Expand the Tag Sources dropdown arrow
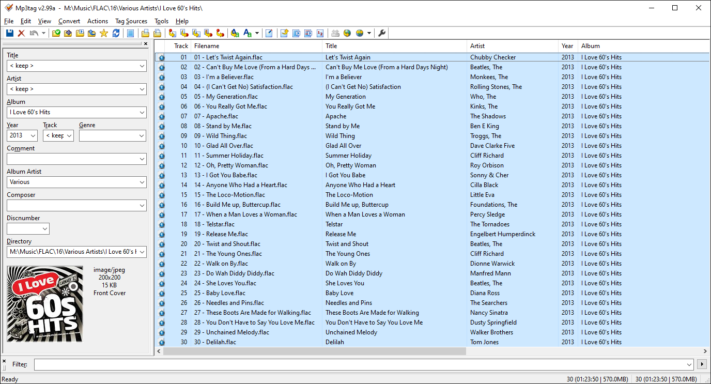Screen dimensions: 711x384 pyautogui.click(x=369, y=33)
